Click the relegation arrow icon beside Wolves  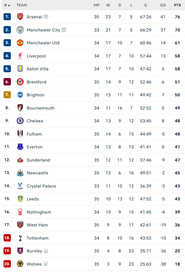pos(46,264)
